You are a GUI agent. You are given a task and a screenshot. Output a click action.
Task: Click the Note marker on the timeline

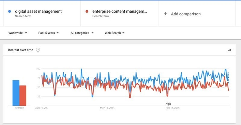coord(168,104)
